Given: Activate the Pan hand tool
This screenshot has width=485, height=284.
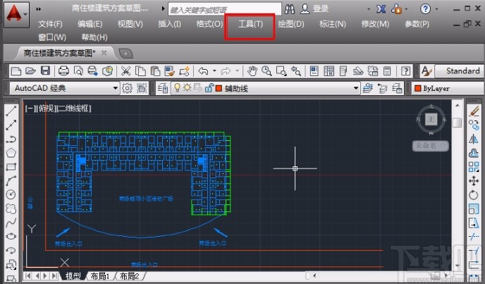Looking at the screenshot, I should point(252,70).
